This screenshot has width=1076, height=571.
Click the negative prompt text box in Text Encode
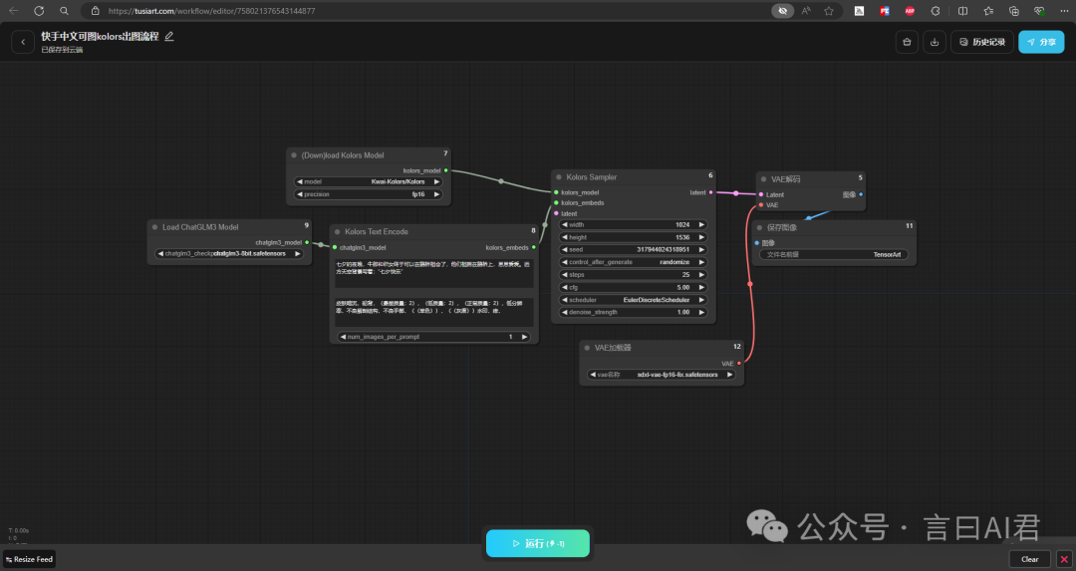point(433,312)
